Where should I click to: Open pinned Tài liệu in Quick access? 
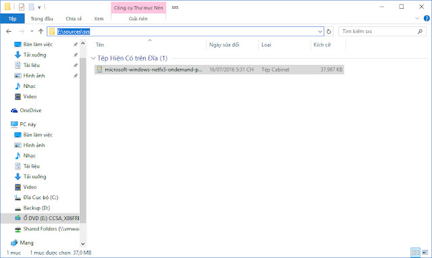click(32, 66)
